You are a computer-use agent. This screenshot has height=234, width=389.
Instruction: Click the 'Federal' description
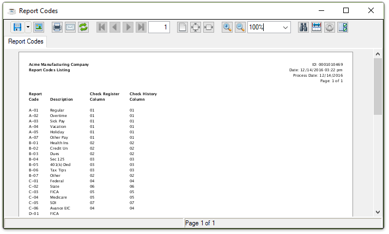(57, 181)
